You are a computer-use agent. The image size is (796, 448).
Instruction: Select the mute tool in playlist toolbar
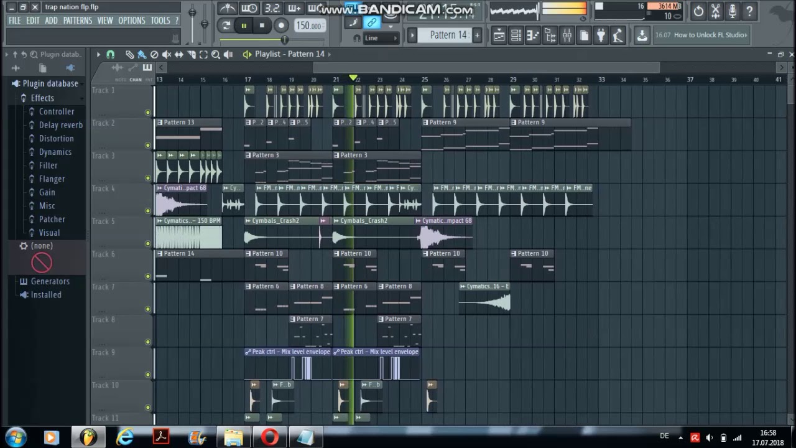point(167,54)
